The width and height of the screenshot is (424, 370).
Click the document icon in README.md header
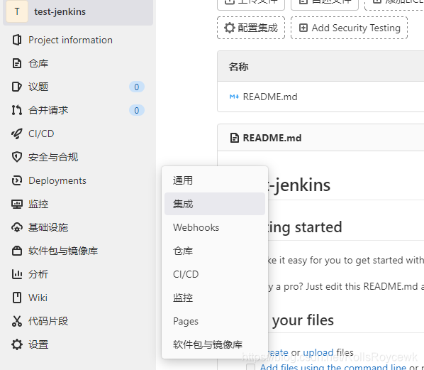tap(235, 138)
